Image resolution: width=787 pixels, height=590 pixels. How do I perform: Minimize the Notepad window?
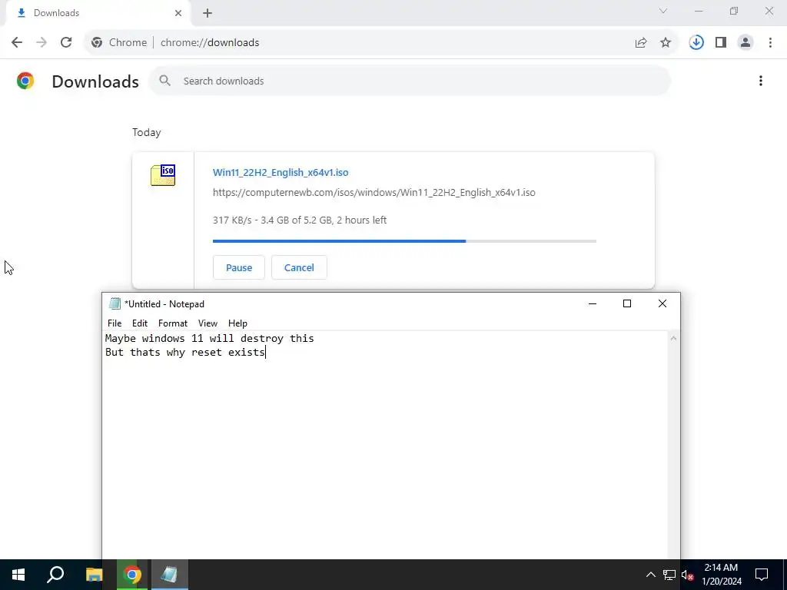click(593, 303)
